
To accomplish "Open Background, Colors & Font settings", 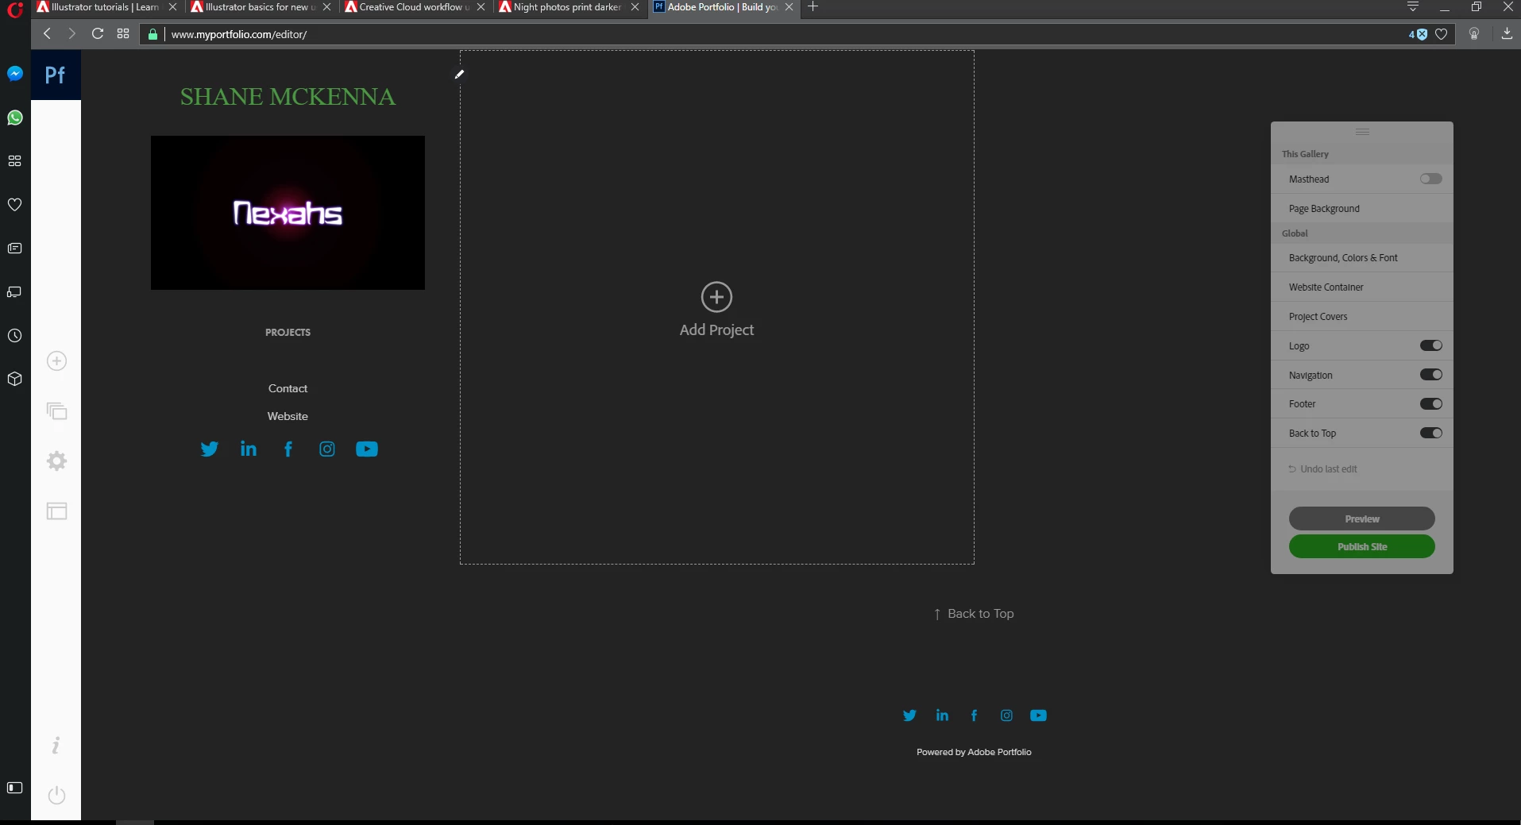I will pos(1362,258).
